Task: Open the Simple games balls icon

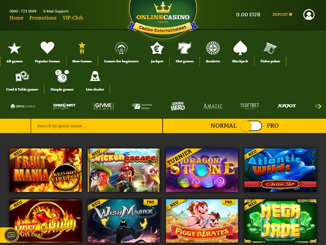Action: tap(62, 76)
